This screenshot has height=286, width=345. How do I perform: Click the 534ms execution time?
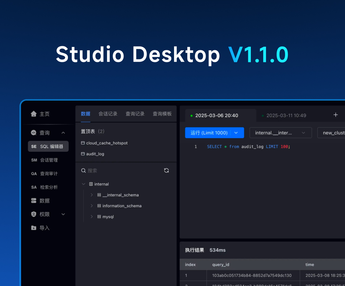217,250
